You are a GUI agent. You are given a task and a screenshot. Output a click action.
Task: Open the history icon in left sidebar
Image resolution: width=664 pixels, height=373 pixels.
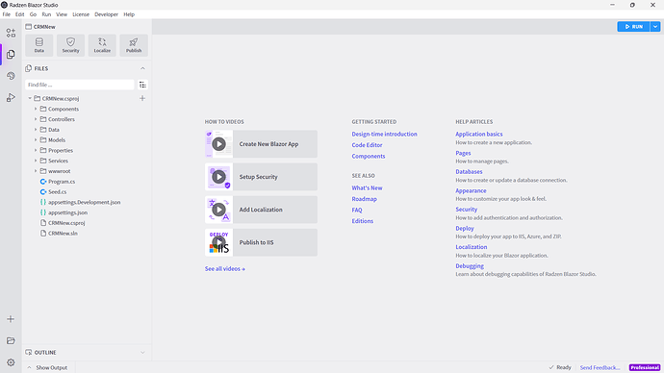click(11, 76)
